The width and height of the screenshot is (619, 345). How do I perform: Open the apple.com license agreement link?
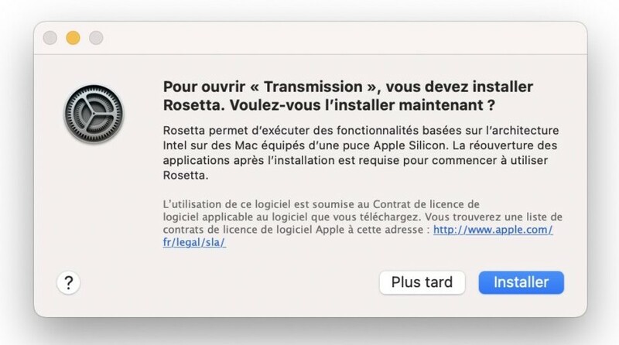(x=492, y=231)
